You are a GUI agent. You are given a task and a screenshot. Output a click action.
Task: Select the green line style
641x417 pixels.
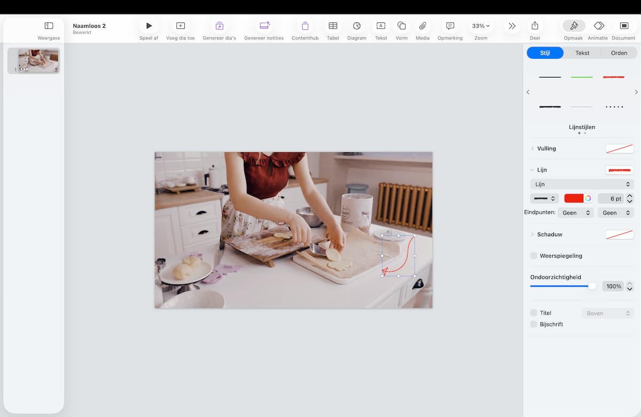coord(582,77)
